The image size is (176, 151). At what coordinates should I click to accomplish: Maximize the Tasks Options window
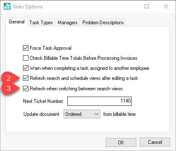tap(147, 6)
